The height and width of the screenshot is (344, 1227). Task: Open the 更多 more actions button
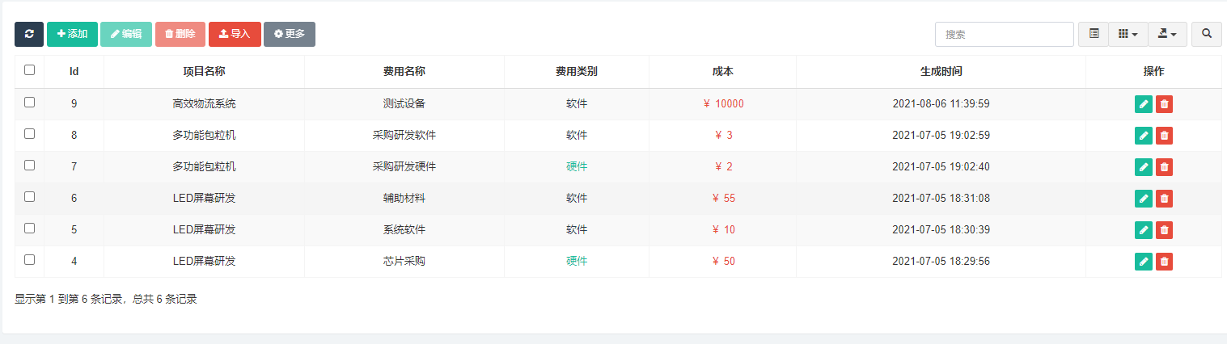[x=290, y=34]
